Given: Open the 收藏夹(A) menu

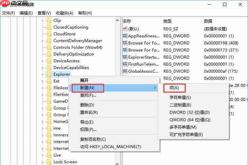Looking at the screenshot, I should 64,13.
